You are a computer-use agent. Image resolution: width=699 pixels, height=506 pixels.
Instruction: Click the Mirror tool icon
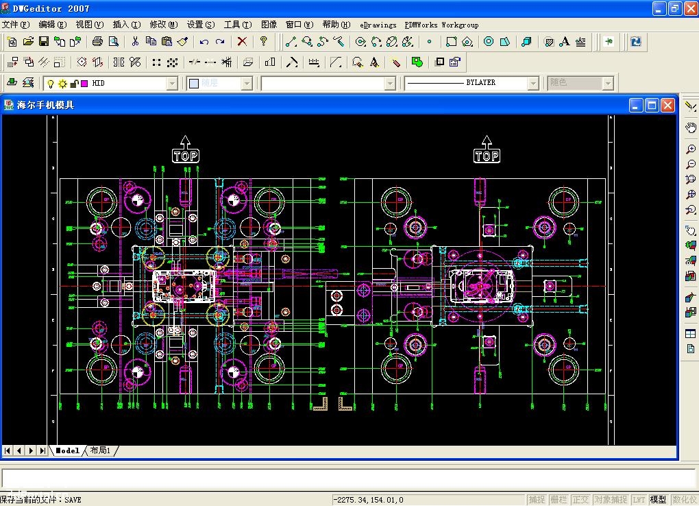119,62
